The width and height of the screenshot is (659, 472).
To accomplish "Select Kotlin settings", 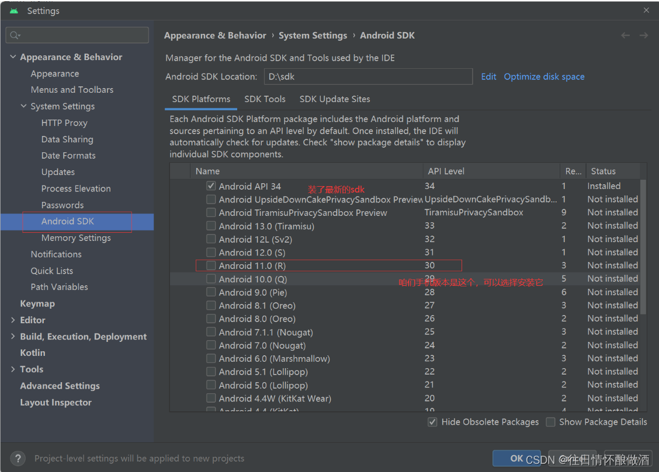I will 32,353.
